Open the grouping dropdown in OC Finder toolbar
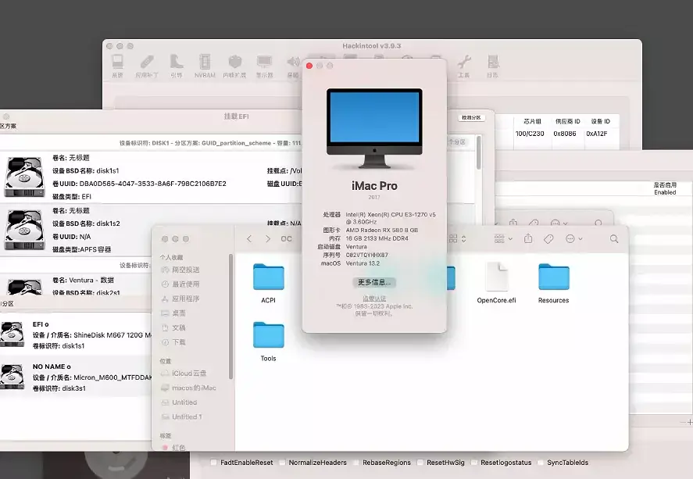 [503, 238]
